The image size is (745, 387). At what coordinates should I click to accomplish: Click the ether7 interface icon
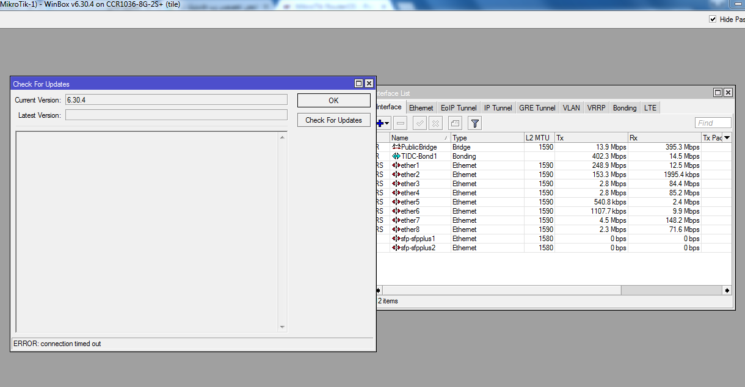396,220
